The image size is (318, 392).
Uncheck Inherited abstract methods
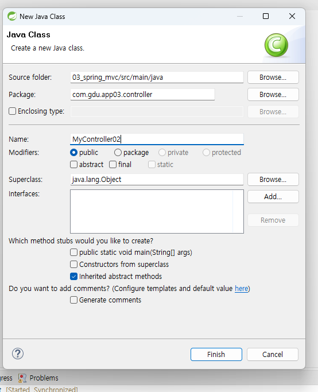(x=73, y=276)
